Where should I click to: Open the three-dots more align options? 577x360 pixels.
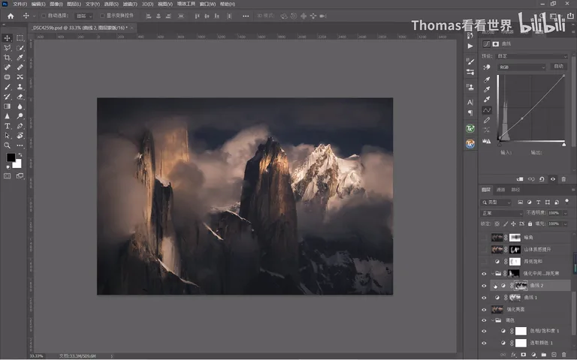(246, 16)
